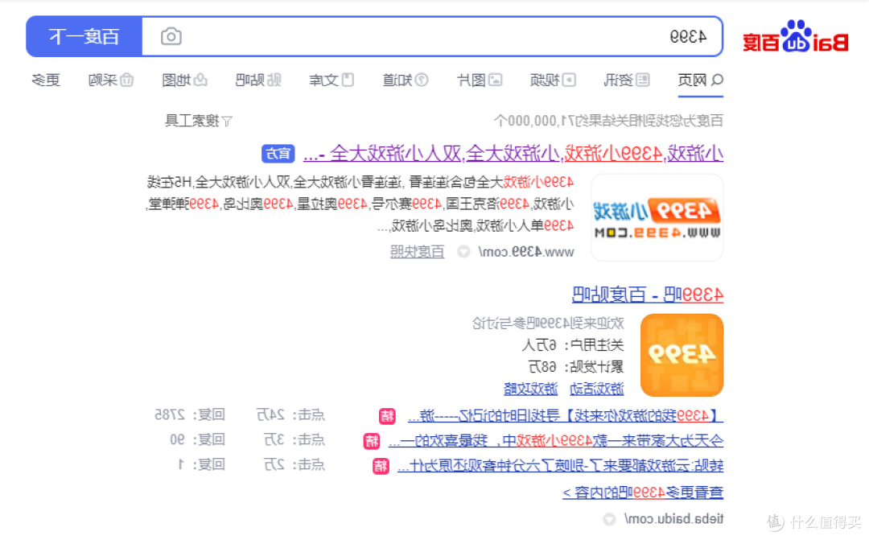The width and height of the screenshot is (869, 540).
Task: Click 欢迎来到4399吧参与讨论 description
Action: (x=548, y=324)
